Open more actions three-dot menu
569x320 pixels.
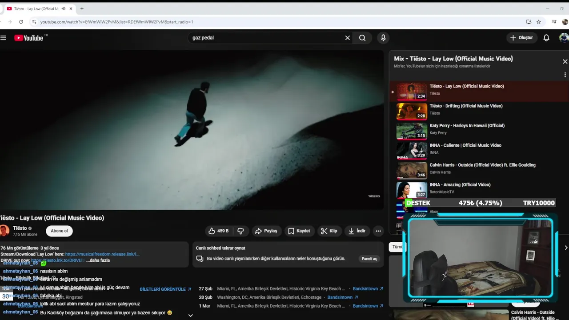378,231
